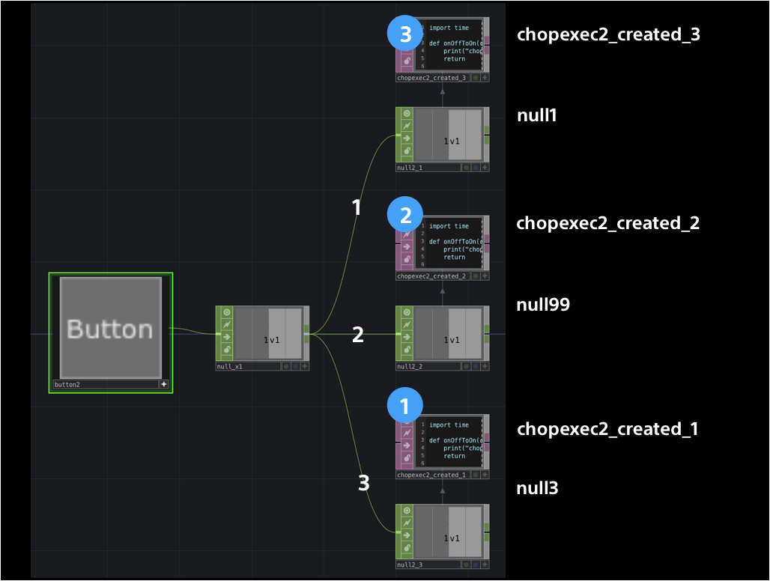770x581 pixels.
Task: Open the plus expander on chopexec2_created_2
Action: (x=484, y=276)
